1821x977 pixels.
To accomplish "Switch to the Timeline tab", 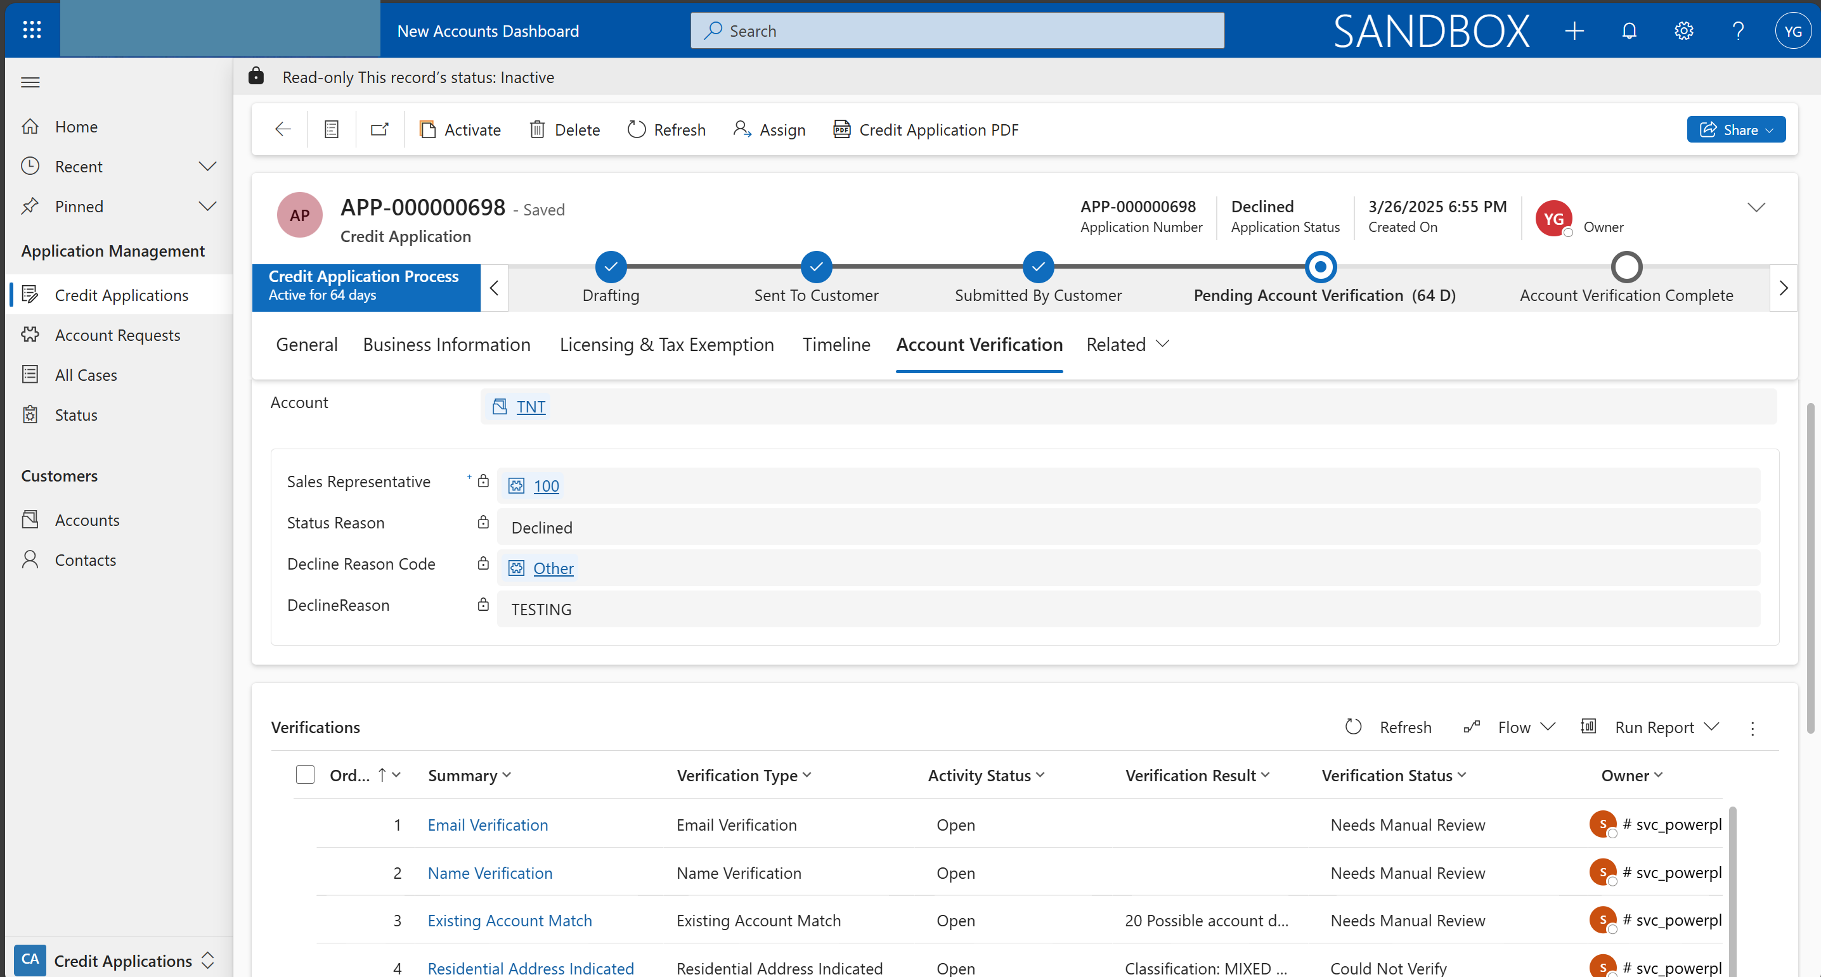I will pos(836,345).
